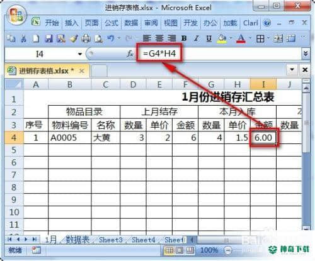This screenshot has height=261, width=315.
Task: Expand the formula bar chevron
Action: (306, 53)
